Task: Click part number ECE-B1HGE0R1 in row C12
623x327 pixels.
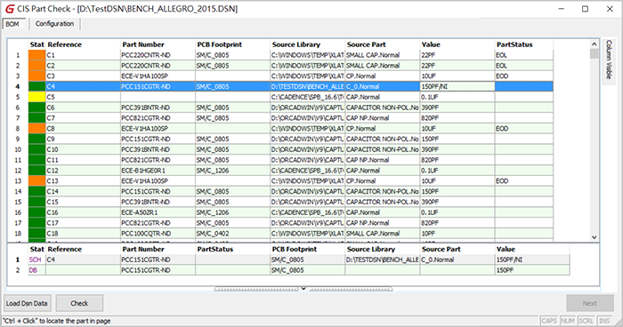Action: pyautogui.click(x=158, y=171)
